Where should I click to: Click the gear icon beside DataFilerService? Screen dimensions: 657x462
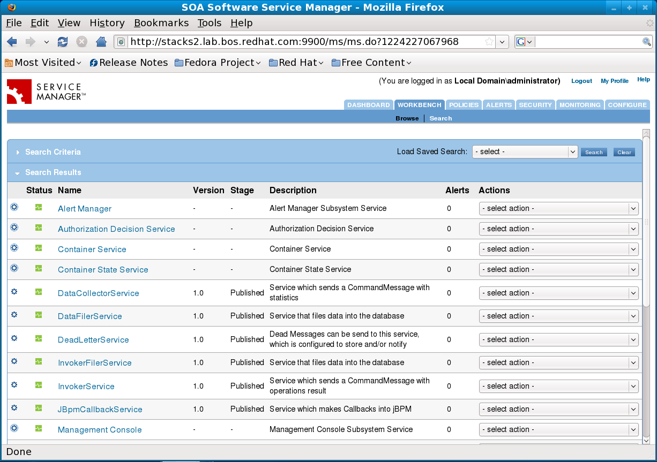[x=14, y=315]
